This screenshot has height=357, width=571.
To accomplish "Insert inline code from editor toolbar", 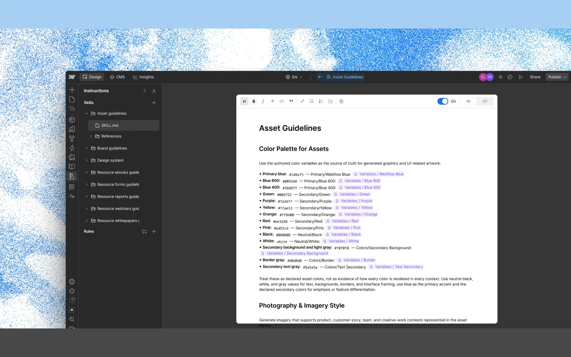I will 282,101.
